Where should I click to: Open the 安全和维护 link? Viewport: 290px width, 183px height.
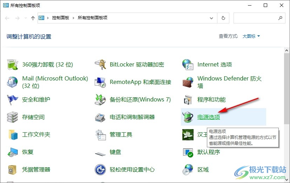36,100
